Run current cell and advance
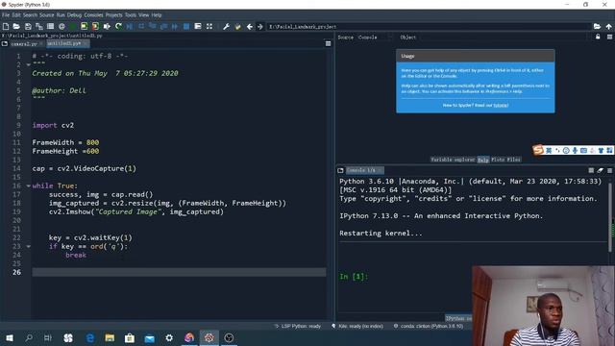Viewport: 615px width, 346px height. click(95, 26)
